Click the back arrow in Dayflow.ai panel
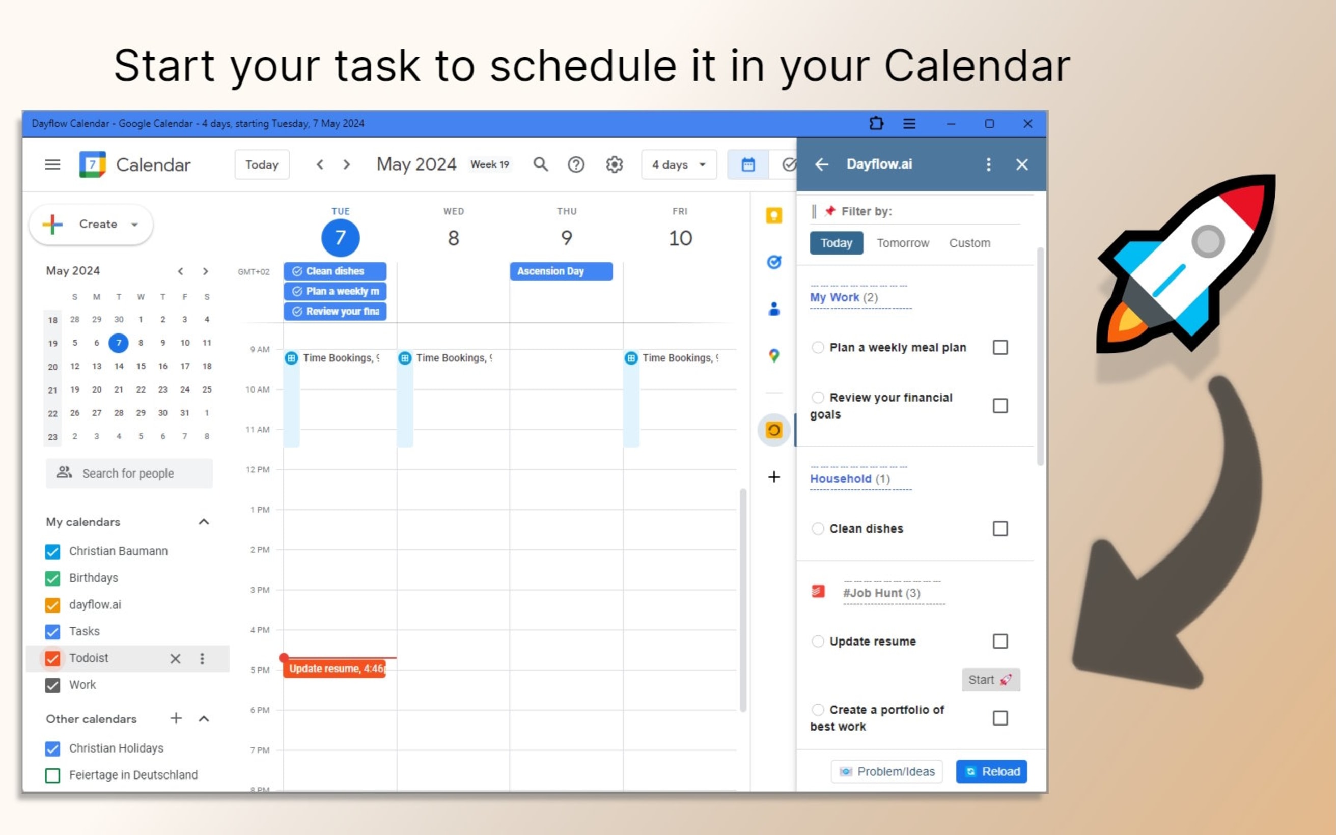The height and width of the screenshot is (835, 1336). tap(821, 163)
